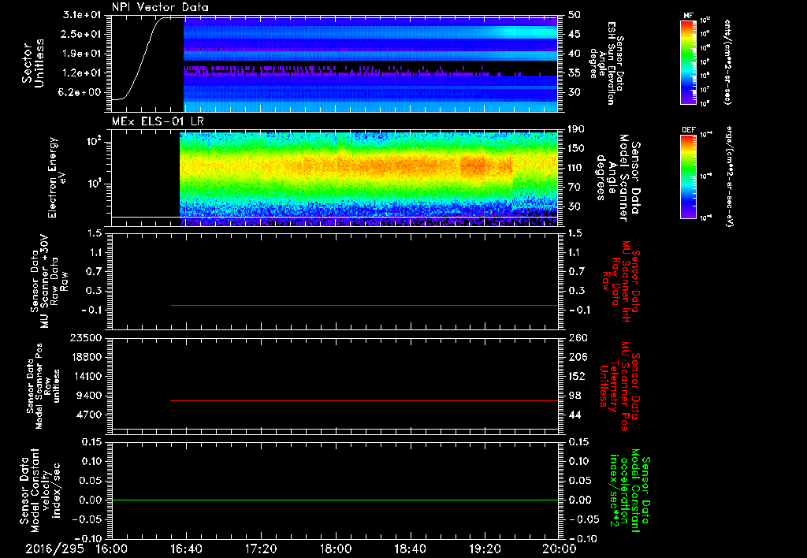
Task: Click the "50" elevation angle tick
Action: point(575,15)
